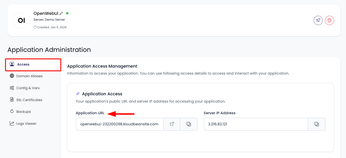This screenshot has height=158, width=346.
Task: Click the Domain Aliases globe icon
Action: click(x=12, y=76)
